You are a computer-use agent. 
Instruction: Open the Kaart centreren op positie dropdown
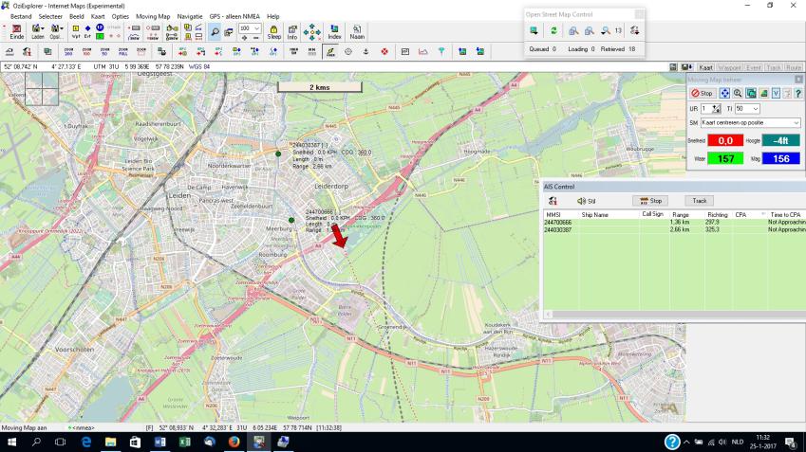click(751, 122)
